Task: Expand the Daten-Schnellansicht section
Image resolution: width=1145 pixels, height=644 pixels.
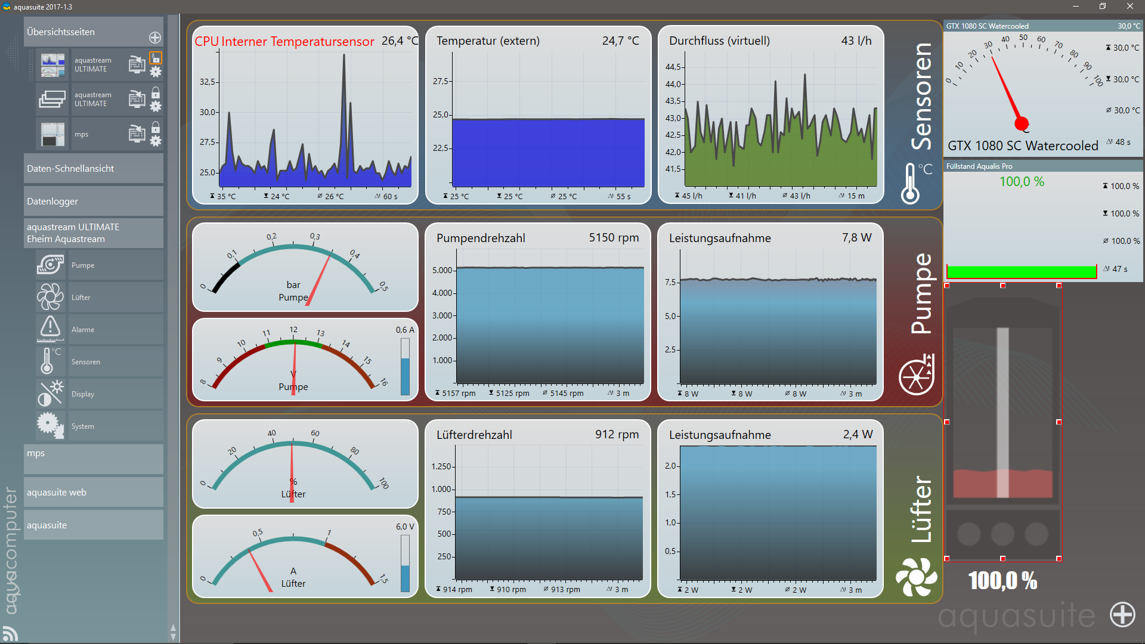Action: [94, 168]
